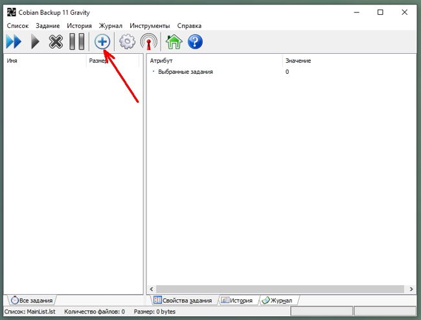421x320 pixels.
Task: Run all tasks with double-arrow icon
Action: click(14, 42)
